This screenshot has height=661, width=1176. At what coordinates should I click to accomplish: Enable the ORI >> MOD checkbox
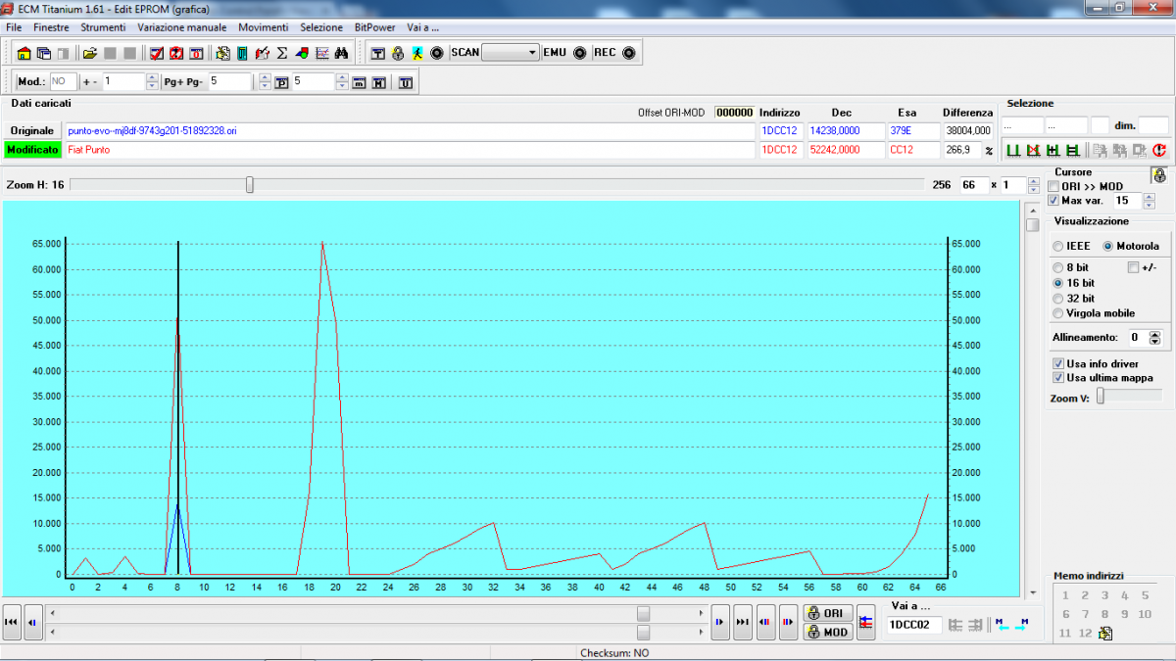click(1054, 186)
